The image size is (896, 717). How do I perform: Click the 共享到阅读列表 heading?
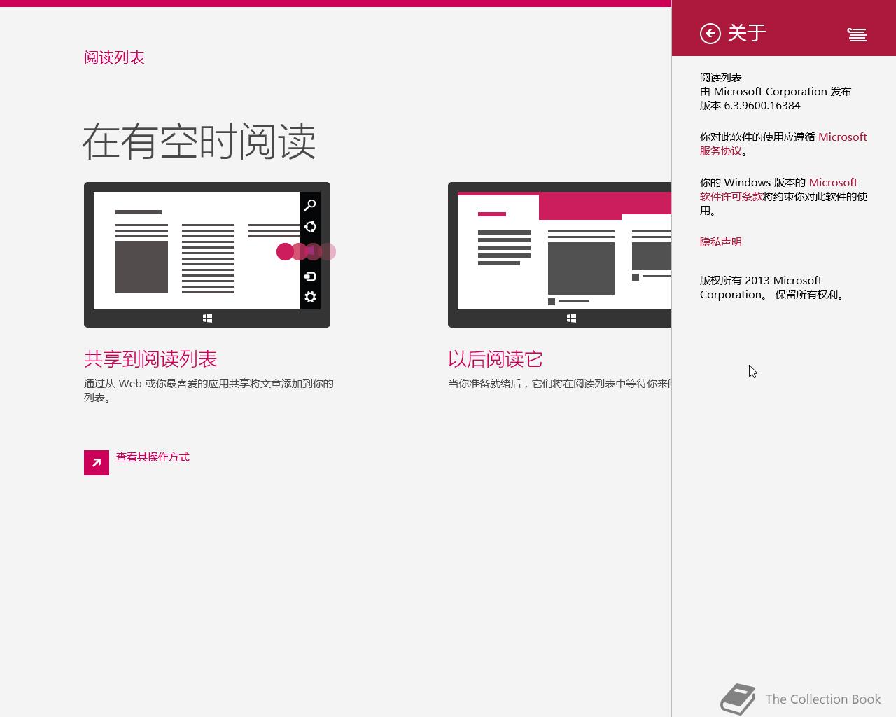click(150, 359)
